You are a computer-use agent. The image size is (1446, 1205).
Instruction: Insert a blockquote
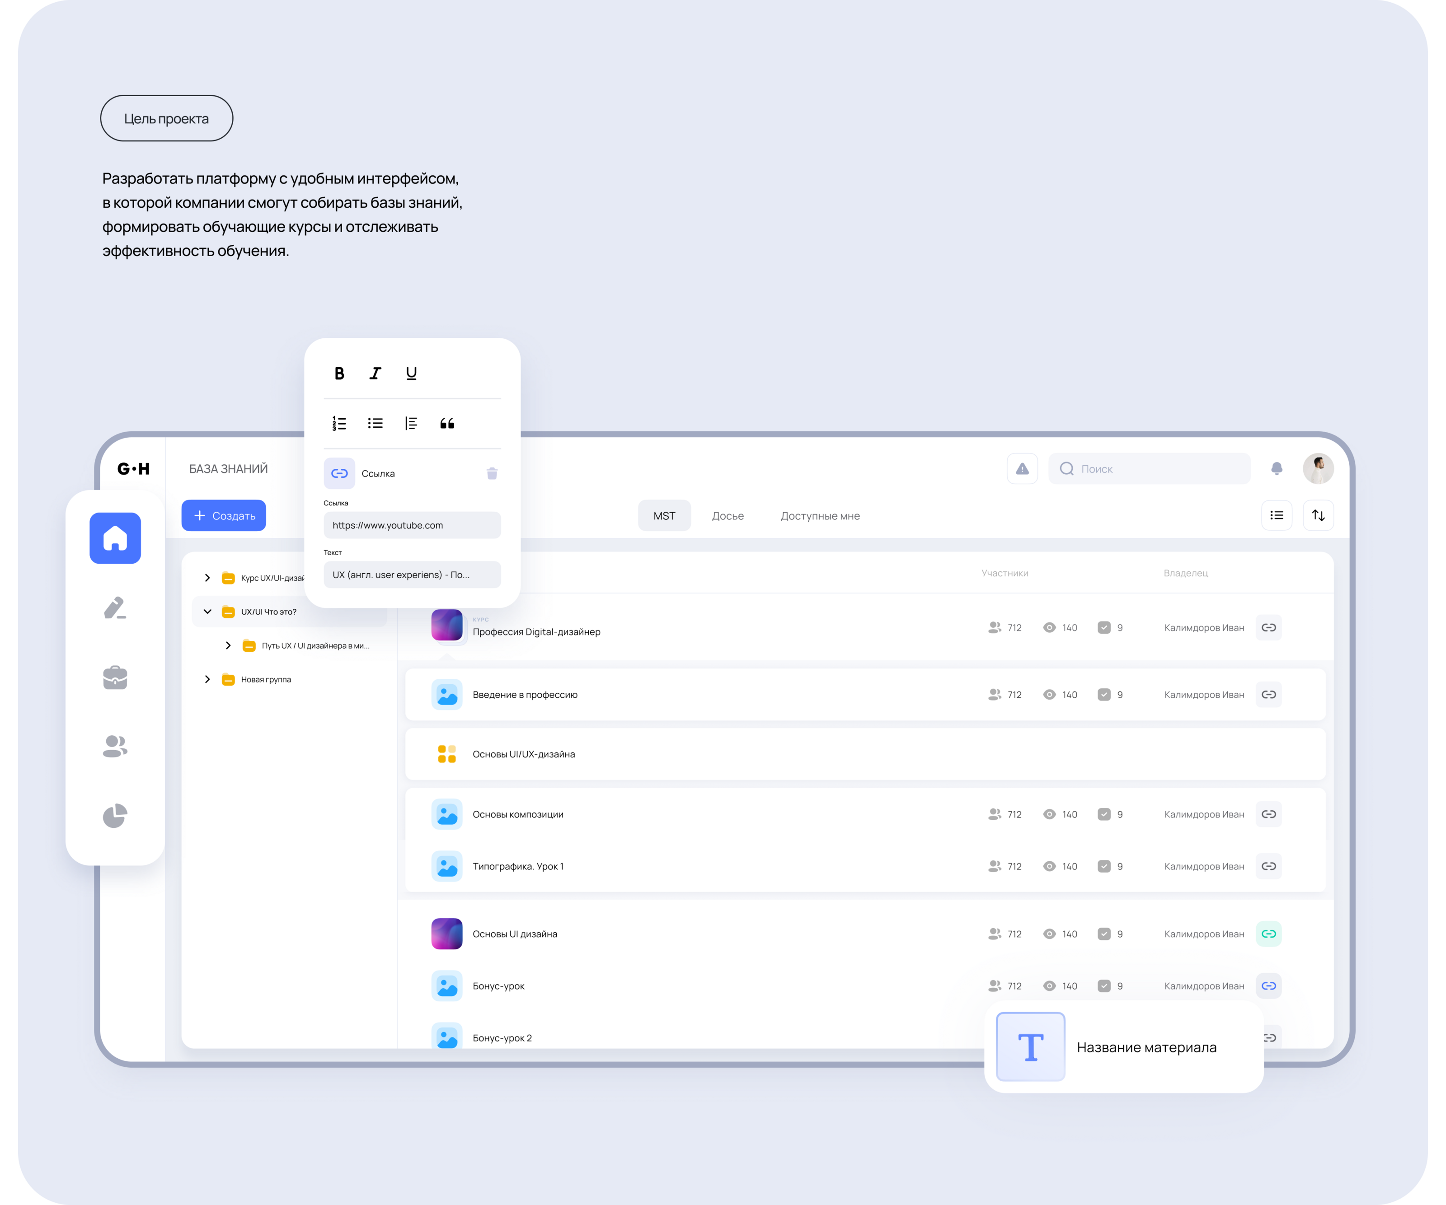click(x=447, y=423)
